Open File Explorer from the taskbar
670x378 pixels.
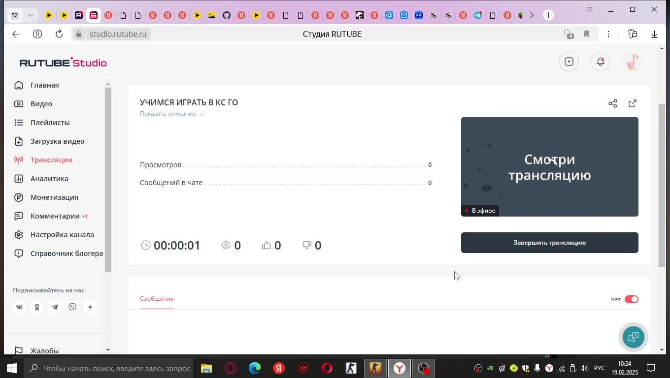click(206, 368)
